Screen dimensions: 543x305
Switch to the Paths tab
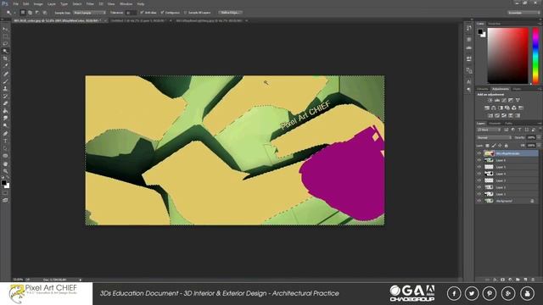coord(509,124)
